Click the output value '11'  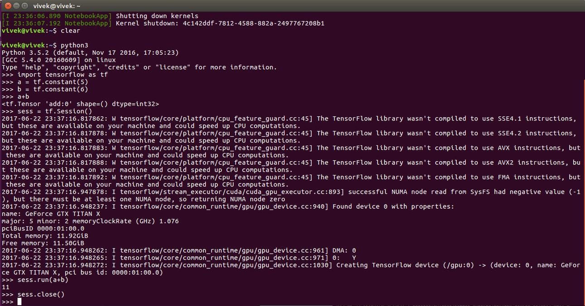click(5, 287)
